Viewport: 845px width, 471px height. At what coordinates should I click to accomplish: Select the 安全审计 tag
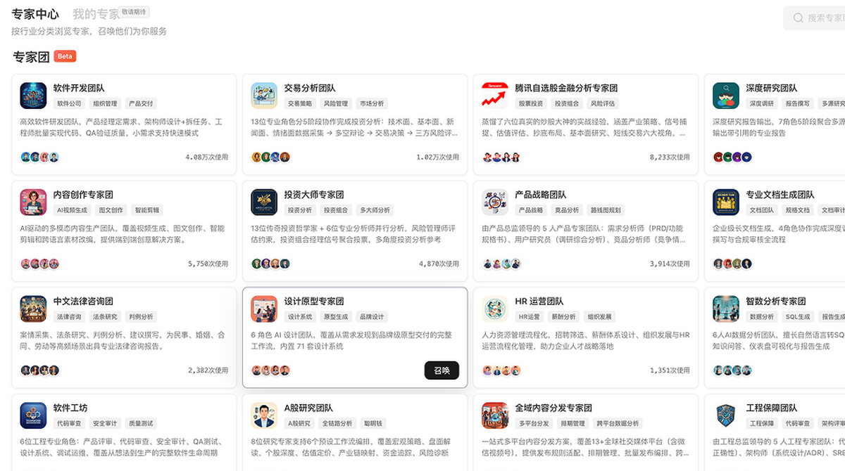point(106,424)
